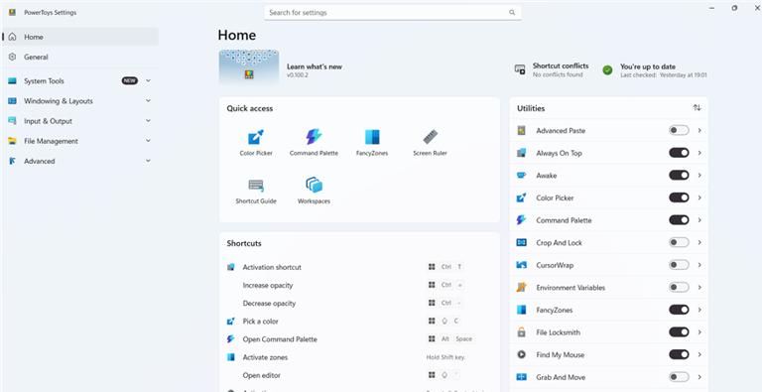The image size is (762, 392).
Task: Open Find My Mouse settings via chevron
Action: tap(699, 354)
